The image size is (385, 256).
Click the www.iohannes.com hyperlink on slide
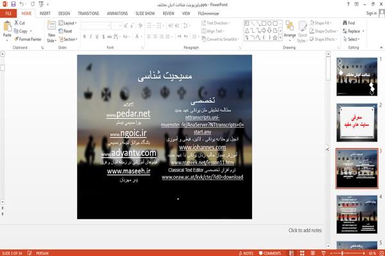coord(202,148)
